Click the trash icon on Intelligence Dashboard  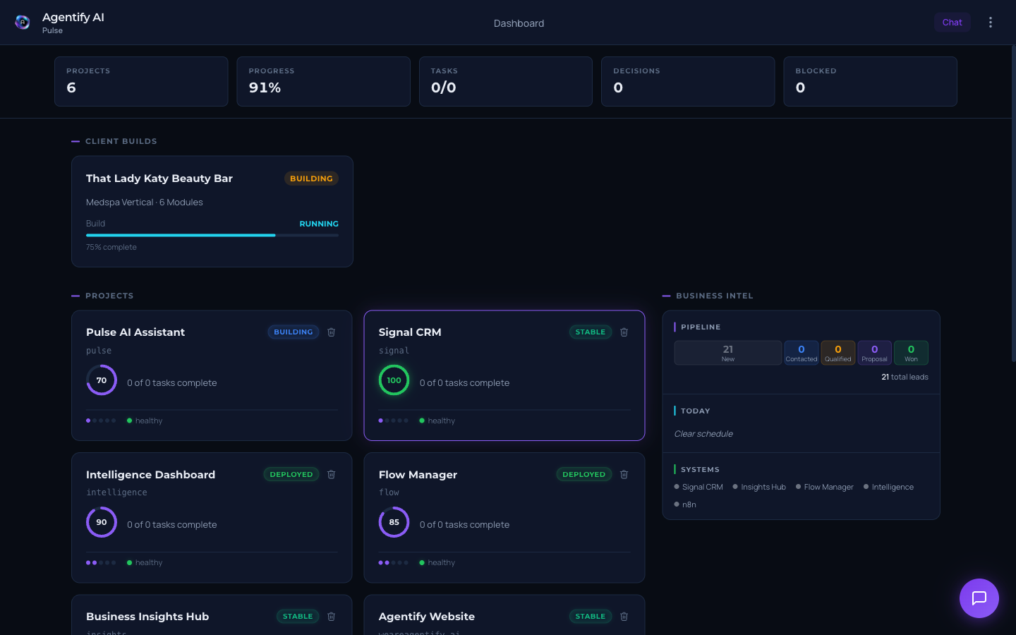coord(331,474)
